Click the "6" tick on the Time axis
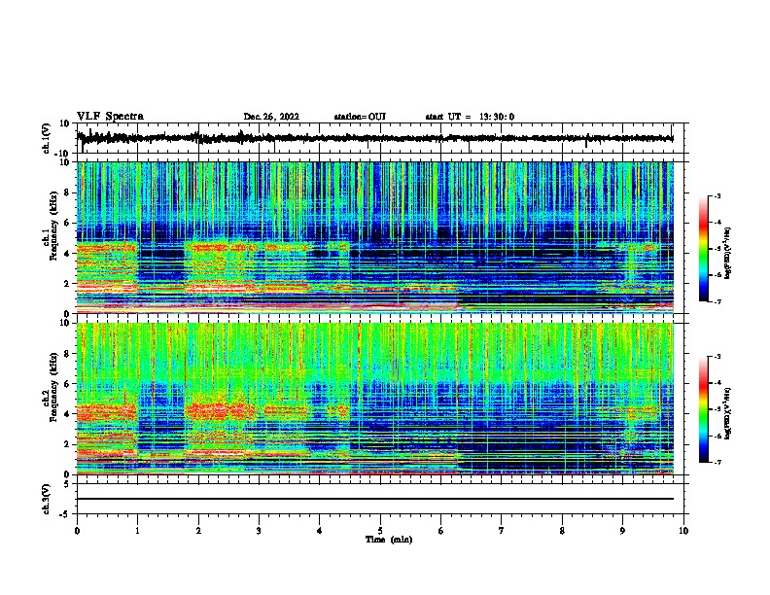The width and height of the screenshot is (770, 595). click(x=441, y=531)
